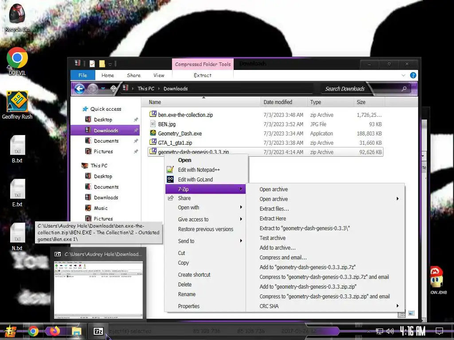Open File Explorer from the taskbar

[76, 331]
